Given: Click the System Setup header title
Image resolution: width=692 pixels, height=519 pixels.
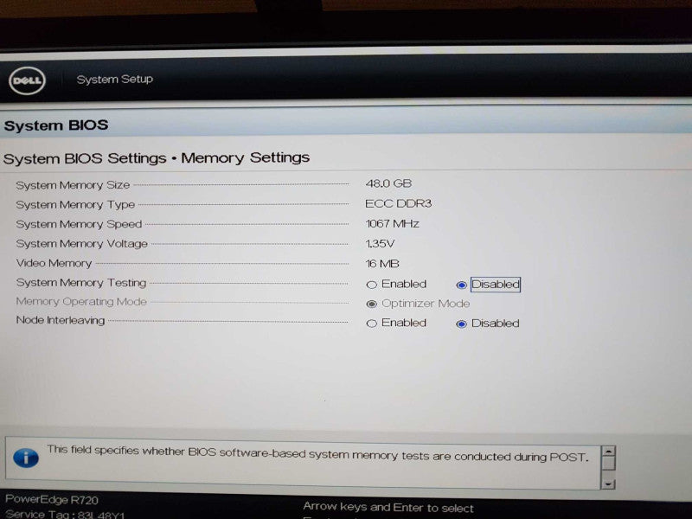Looking at the screenshot, I should point(115,80).
